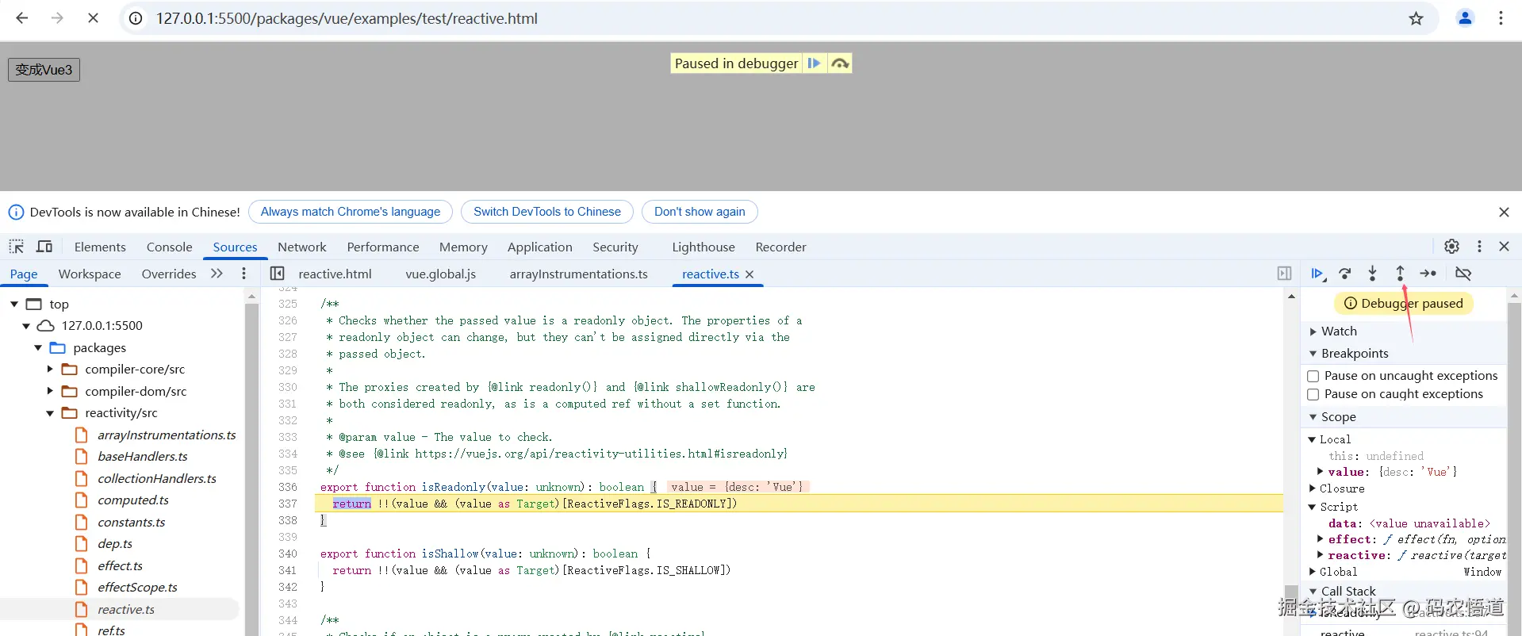This screenshot has height=636, width=1522.
Task: Deactivate breakpoints icon
Action: point(1463,274)
